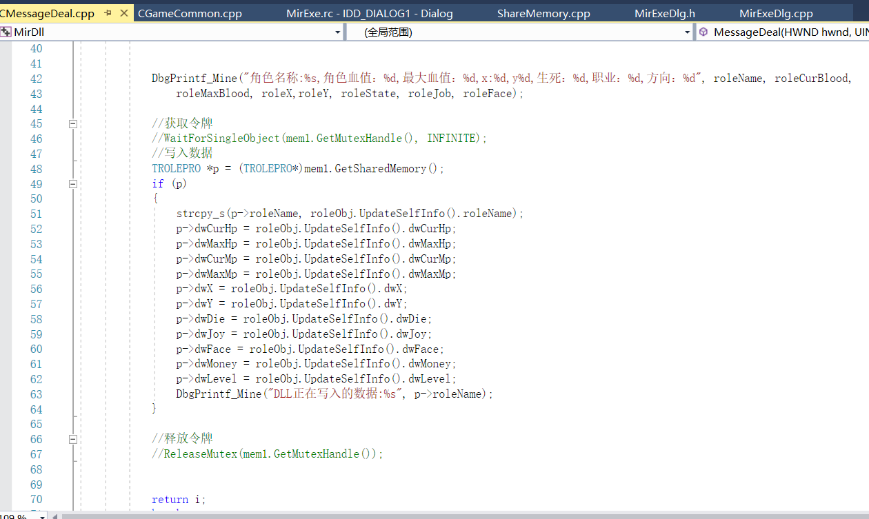The image size is (869, 519).
Task: Click the MessageDeal function cube icon
Action: point(703,32)
